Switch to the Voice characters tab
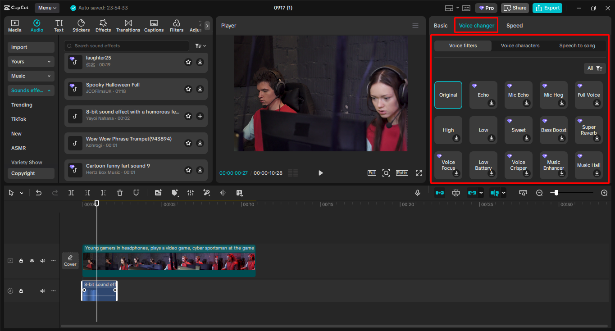The image size is (615, 331). pyautogui.click(x=520, y=45)
